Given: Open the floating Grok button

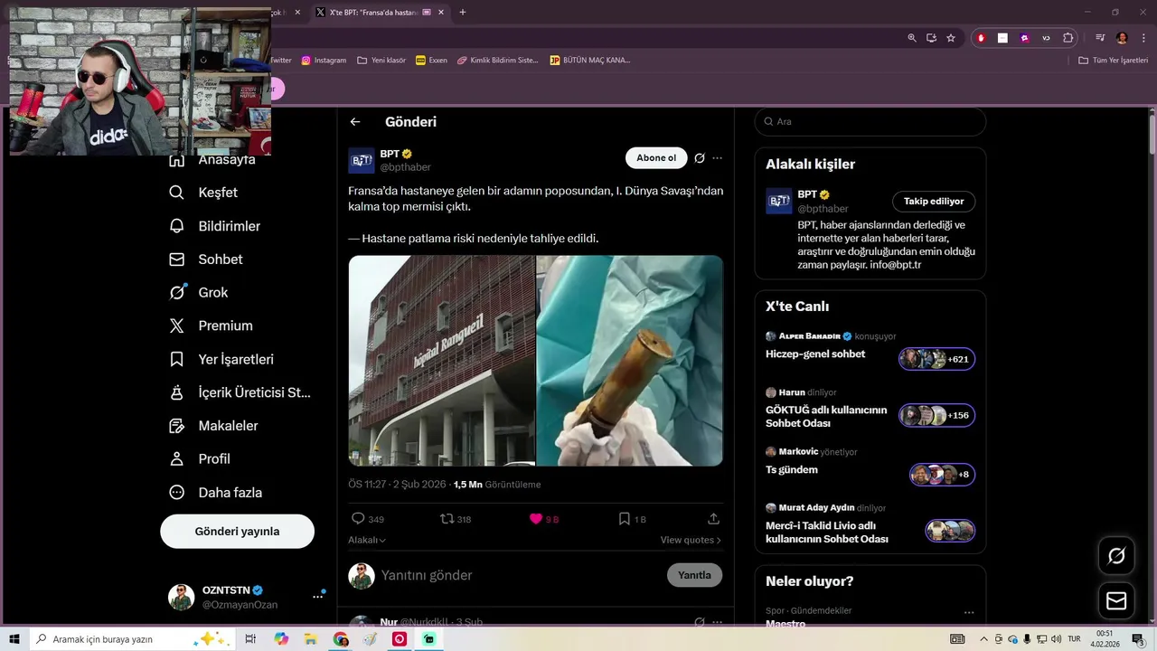Looking at the screenshot, I should pyautogui.click(x=1116, y=556).
